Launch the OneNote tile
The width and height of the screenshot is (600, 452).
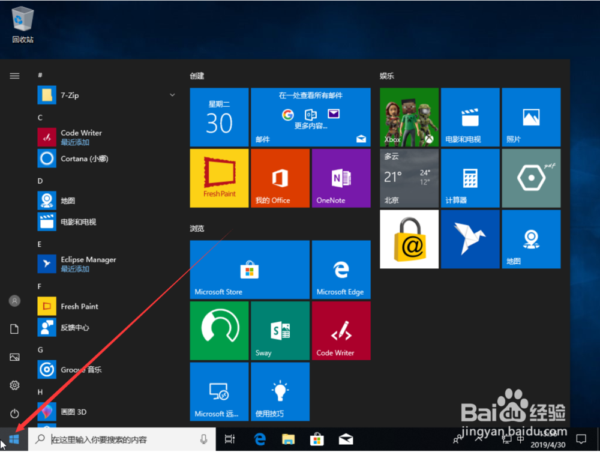(x=341, y=178)
